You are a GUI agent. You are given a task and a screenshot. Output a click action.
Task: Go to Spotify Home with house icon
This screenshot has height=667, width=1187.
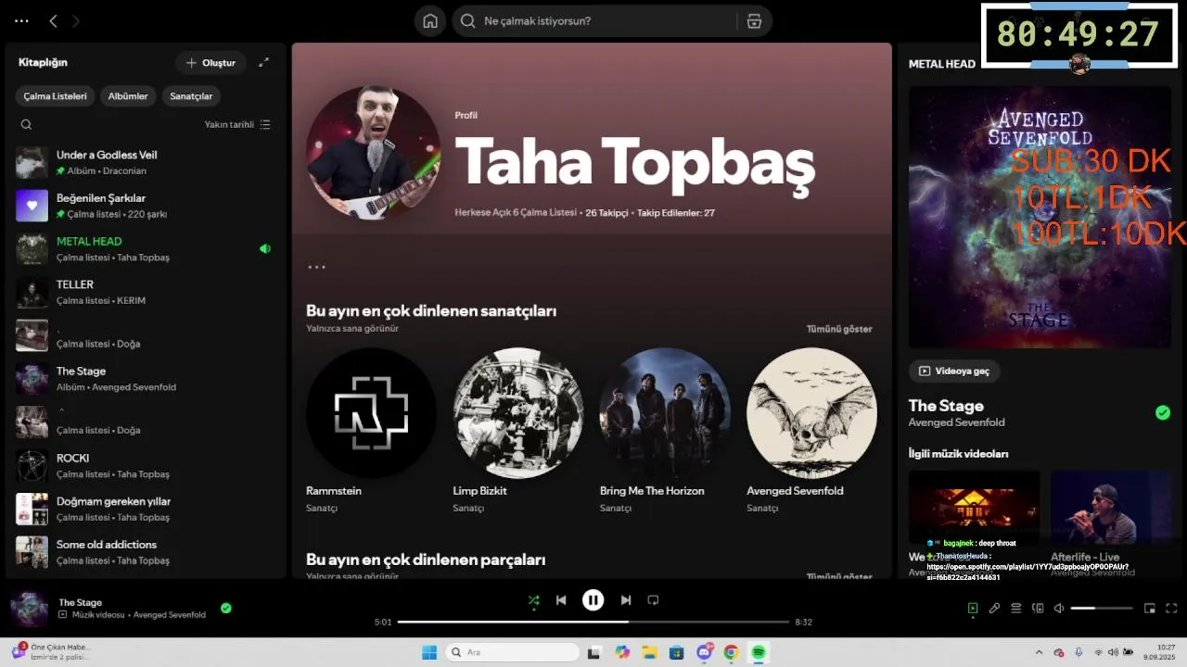tap(430, 21)
